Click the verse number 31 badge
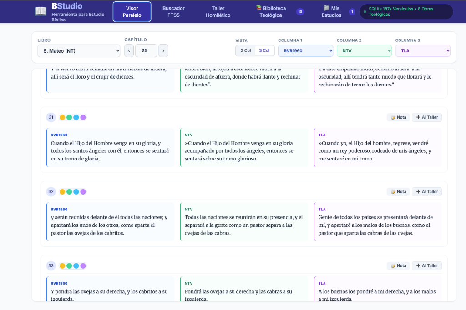 [51, 117]
